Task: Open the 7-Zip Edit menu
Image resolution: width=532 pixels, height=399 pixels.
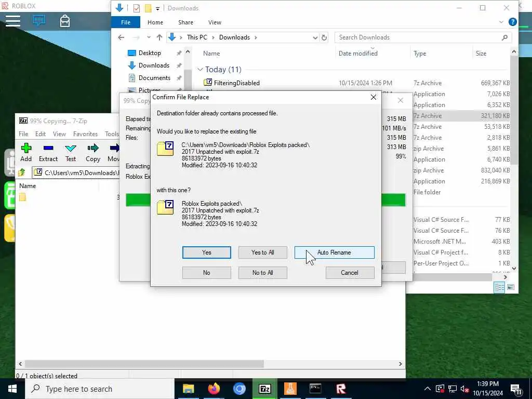Action: pos(41,134)
